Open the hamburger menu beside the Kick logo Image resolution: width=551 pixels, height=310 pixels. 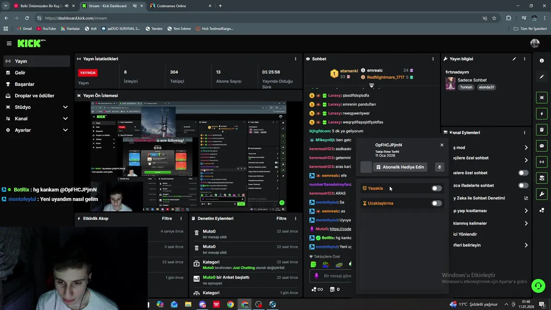[9, 43]
